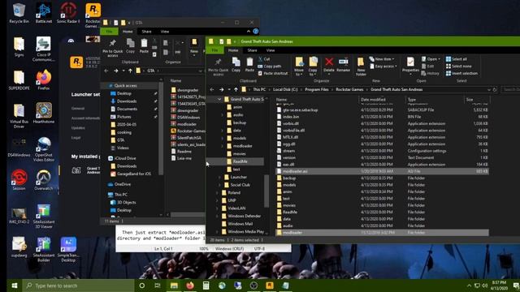Click Delete in the San Andreas window ribbon

328,64
